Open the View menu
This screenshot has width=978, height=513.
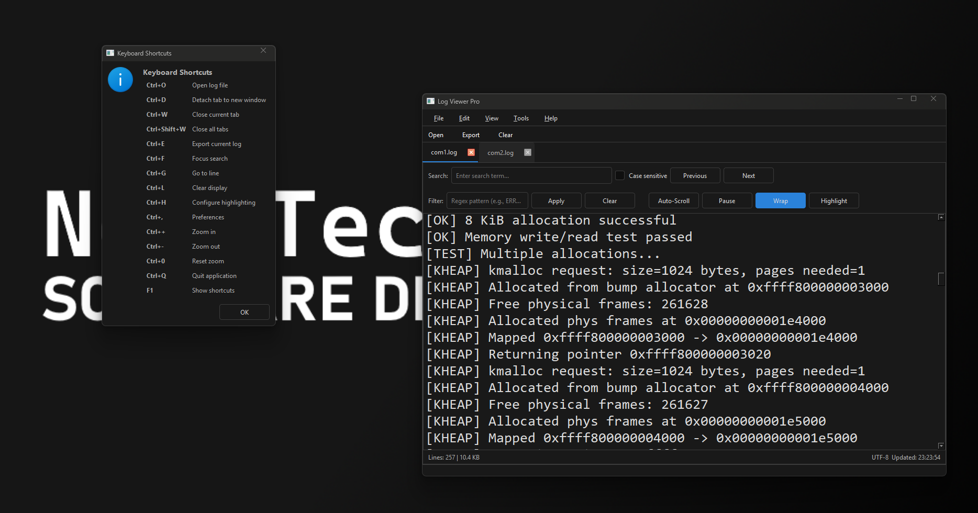[492, 118]
